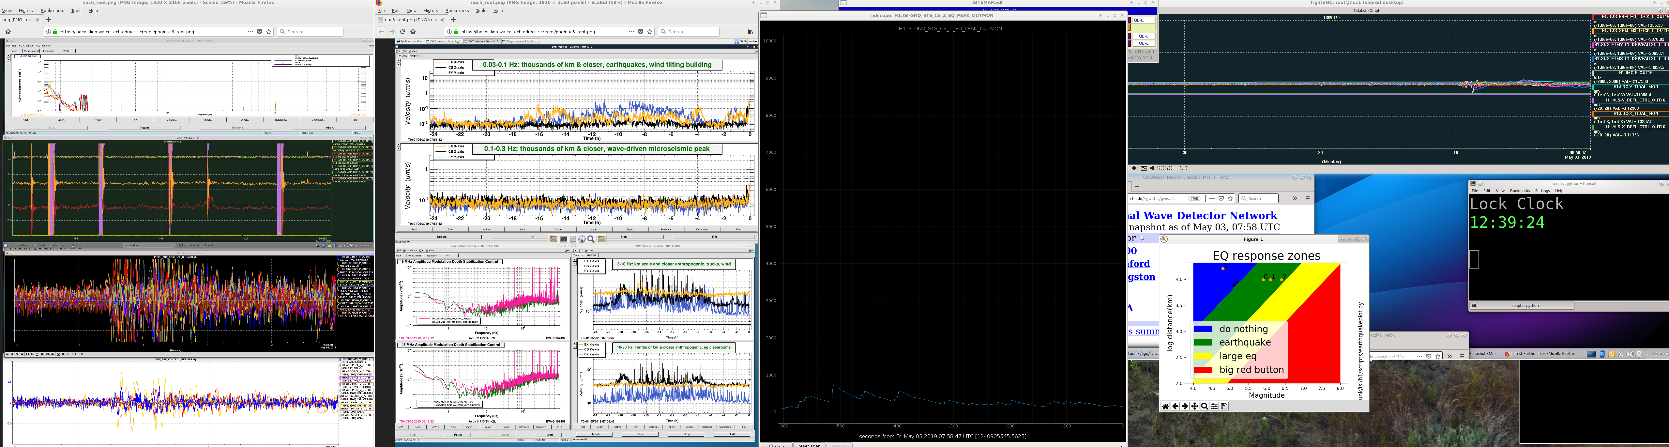Click the padlock icon in nuc6_root address bar
The image size is (1669, 447).
(x=55, y=31)
